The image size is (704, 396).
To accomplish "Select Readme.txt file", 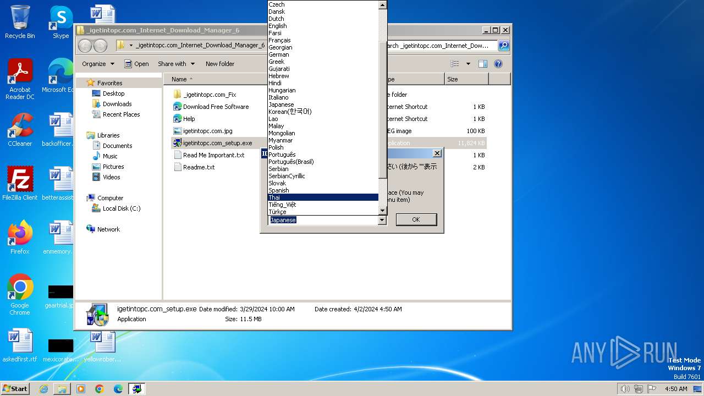I will click(199, 167).
